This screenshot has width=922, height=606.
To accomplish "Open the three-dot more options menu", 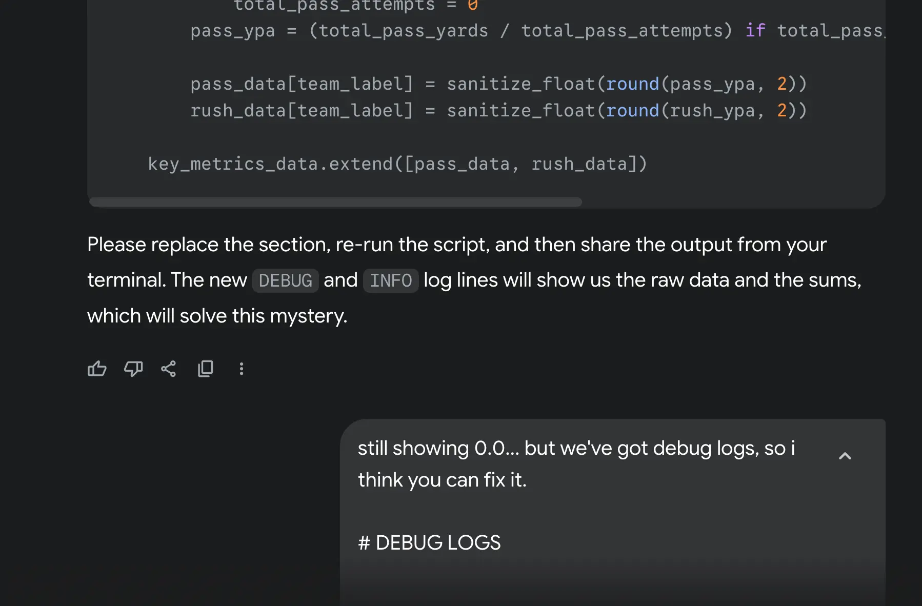I will (x=242, y=369).
